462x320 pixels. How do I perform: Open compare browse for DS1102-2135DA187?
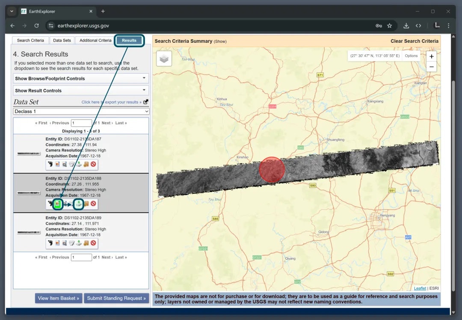click(65, 164)
